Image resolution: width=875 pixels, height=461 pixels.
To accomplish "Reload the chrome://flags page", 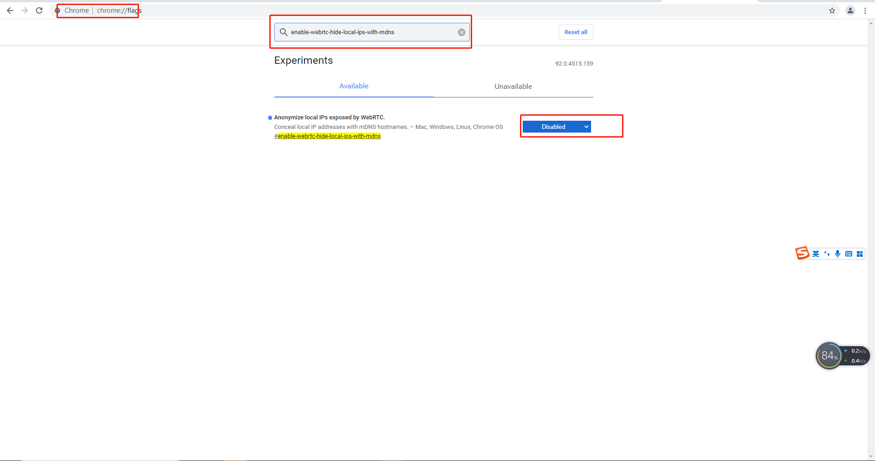I will tap(39, 10).
